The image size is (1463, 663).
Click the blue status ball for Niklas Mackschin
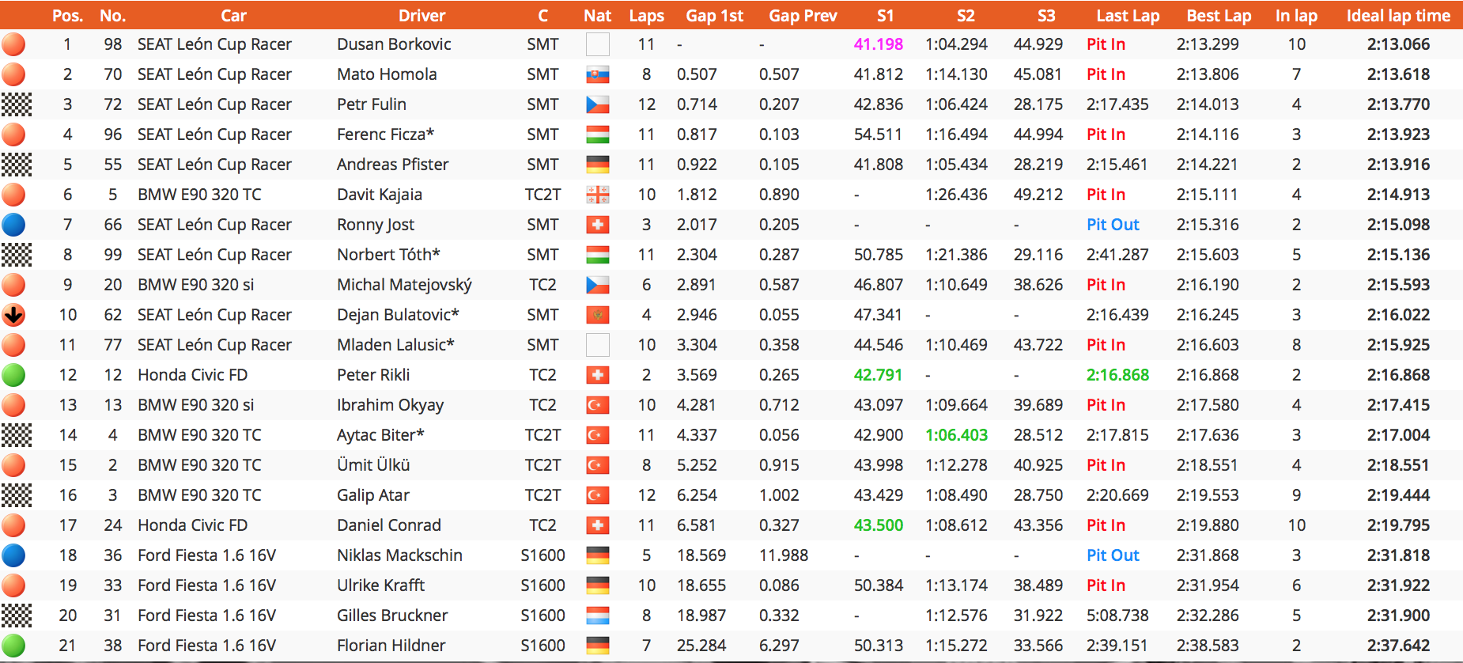pos(13,555)
